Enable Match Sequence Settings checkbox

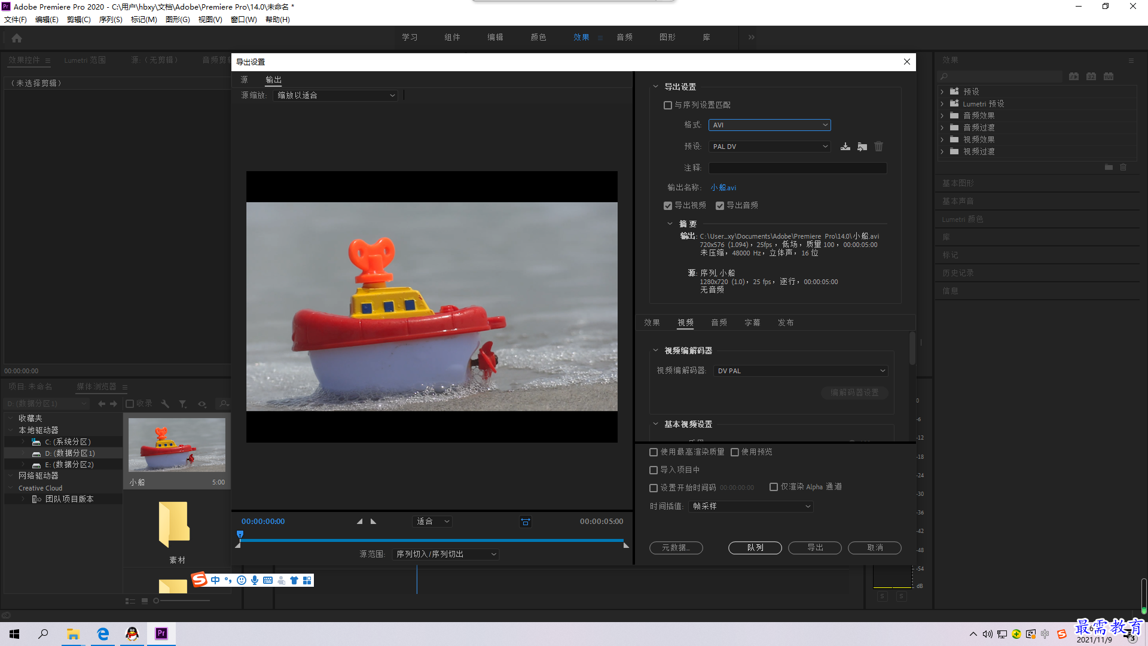coord(668,105)
